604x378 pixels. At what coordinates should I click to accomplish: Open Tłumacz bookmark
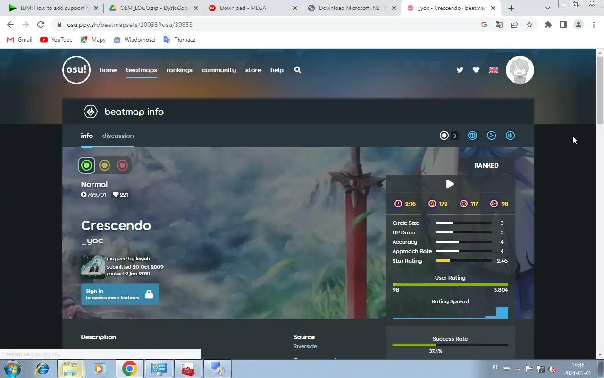coord(179,40)
